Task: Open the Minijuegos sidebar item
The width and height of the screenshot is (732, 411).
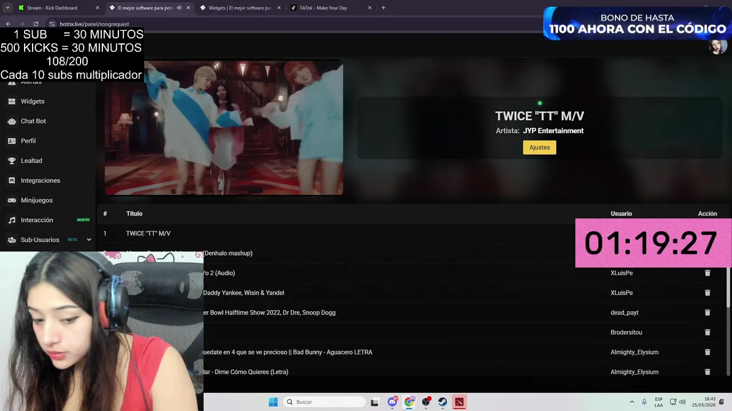Action: pyautogui.click(x=37, y=200)
